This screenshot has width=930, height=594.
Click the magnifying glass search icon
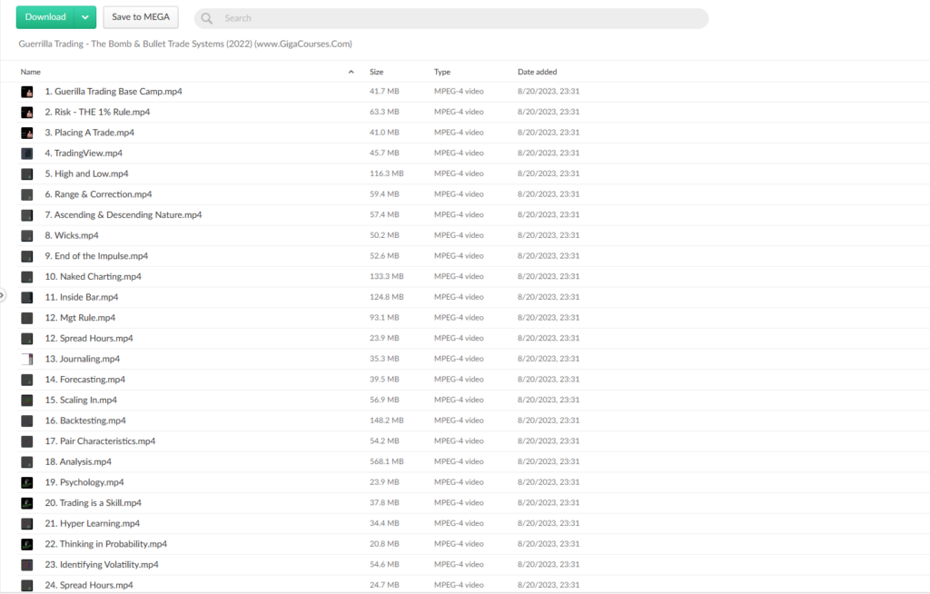pyautogui.click(x=207, y=18)
